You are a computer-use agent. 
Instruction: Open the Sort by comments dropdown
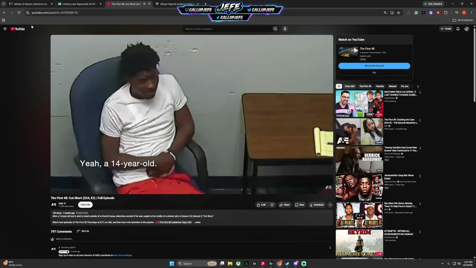click(83, 231)
